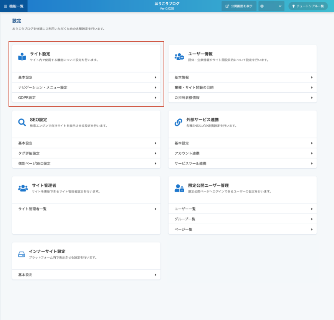Click the users-gear icon for ユーザー情報
The image size is (334, 320).
click(x=179, y=57)
